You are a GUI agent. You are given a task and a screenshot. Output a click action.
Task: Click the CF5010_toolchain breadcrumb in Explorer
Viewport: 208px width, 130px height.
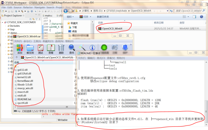[117, 11]
